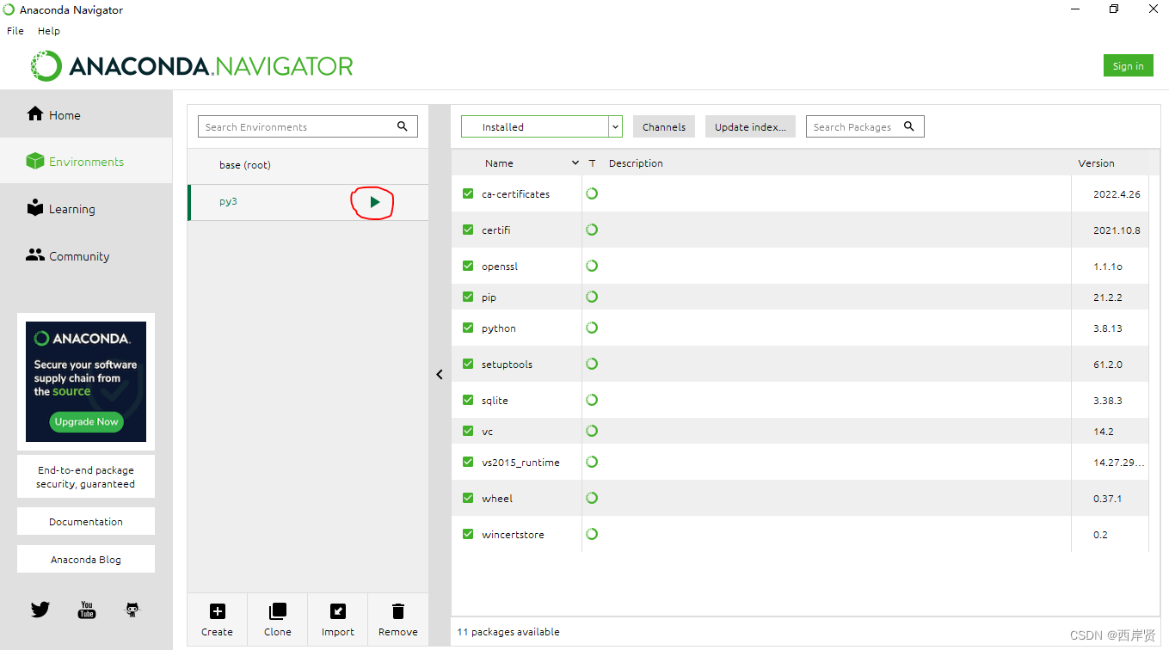Click the wheel package name
Screen dimensions: 1169x650
[497, 499]
